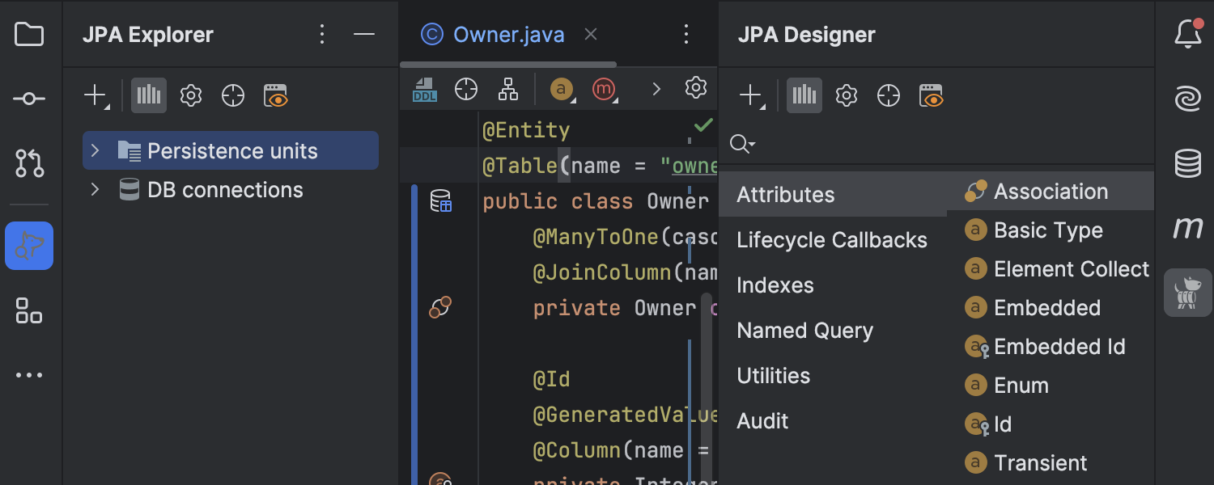
Task: Open the attribute dropdown in editor toolbar
Action: click(x=562, y=89)
